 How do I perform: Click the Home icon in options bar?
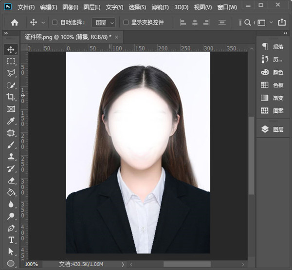tap(15, 22)
